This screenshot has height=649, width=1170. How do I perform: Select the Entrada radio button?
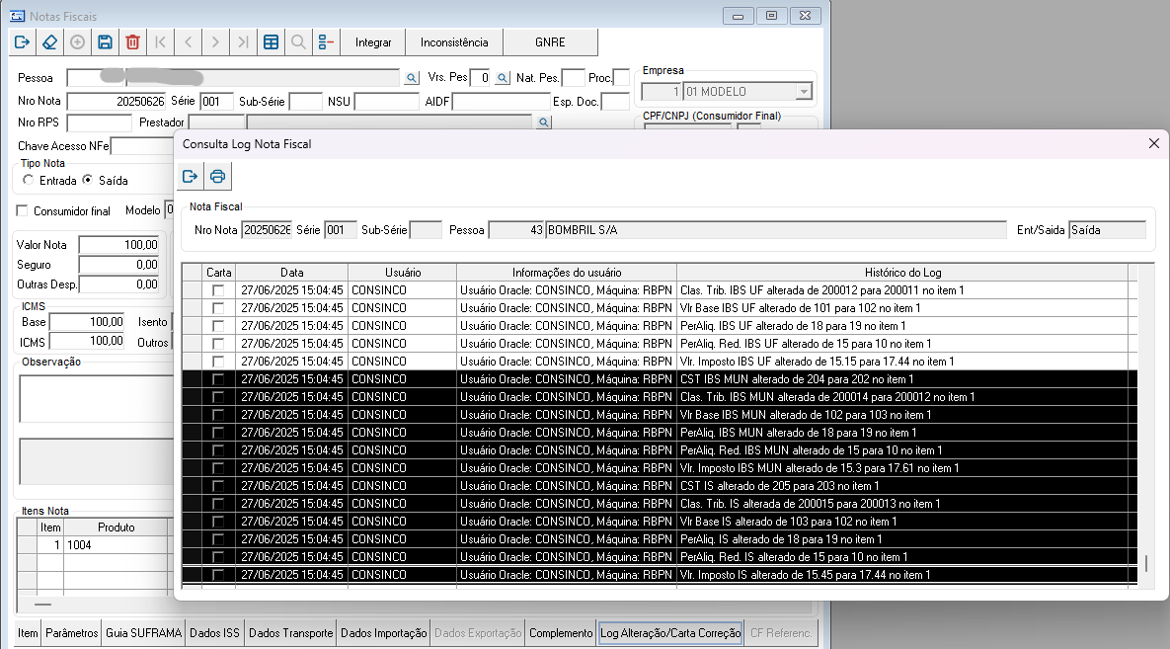[29, 180]
